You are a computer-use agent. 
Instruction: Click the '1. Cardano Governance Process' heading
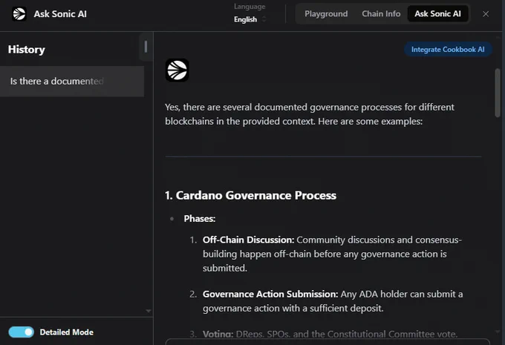click(250, 195)
